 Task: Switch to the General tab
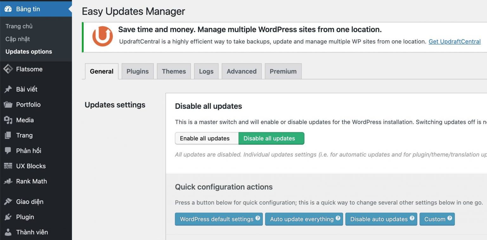[x=102, y=71]
